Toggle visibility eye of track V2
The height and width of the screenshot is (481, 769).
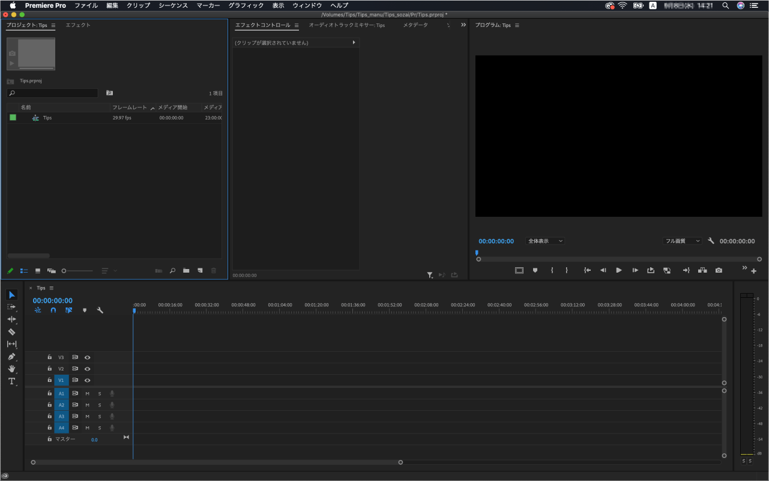(87, 369)
